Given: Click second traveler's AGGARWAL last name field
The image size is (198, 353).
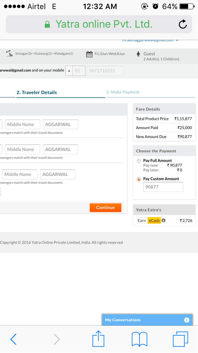Looking at the screenshot, I should pyautogui.click(x=61, y=149).
